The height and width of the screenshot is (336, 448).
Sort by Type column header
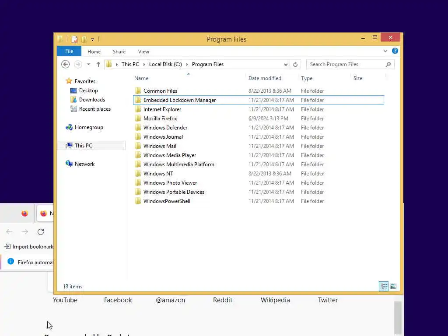307,78
